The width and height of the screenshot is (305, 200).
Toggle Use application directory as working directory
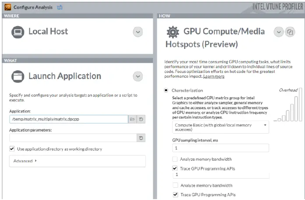12,149
